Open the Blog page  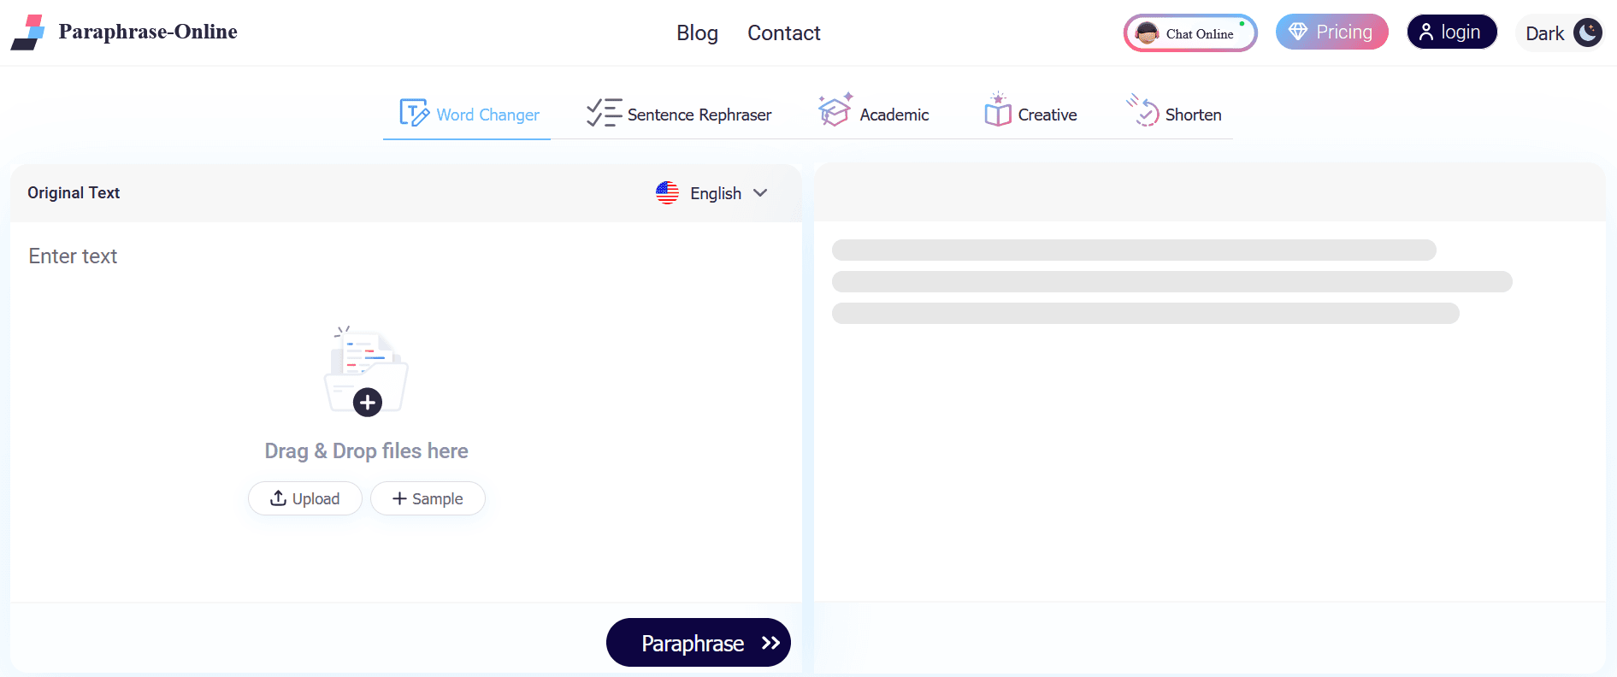[697, 33]
